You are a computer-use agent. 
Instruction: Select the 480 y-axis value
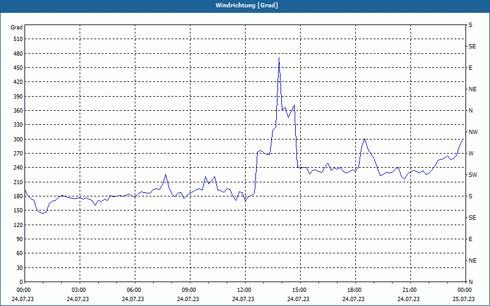pyautogui.click(x=18, y=54)
